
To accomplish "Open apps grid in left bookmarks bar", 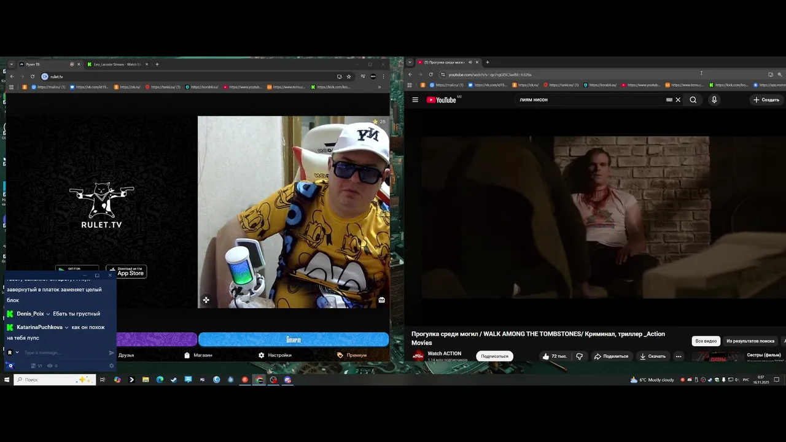I will (11, 87).
